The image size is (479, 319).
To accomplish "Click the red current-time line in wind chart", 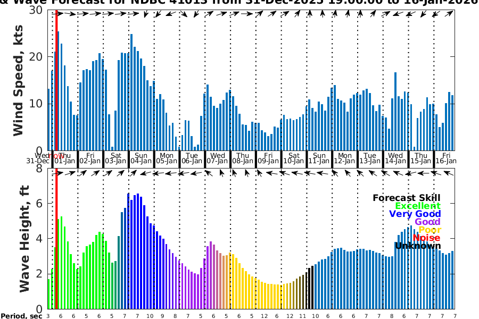I will (x=56, y=80).
